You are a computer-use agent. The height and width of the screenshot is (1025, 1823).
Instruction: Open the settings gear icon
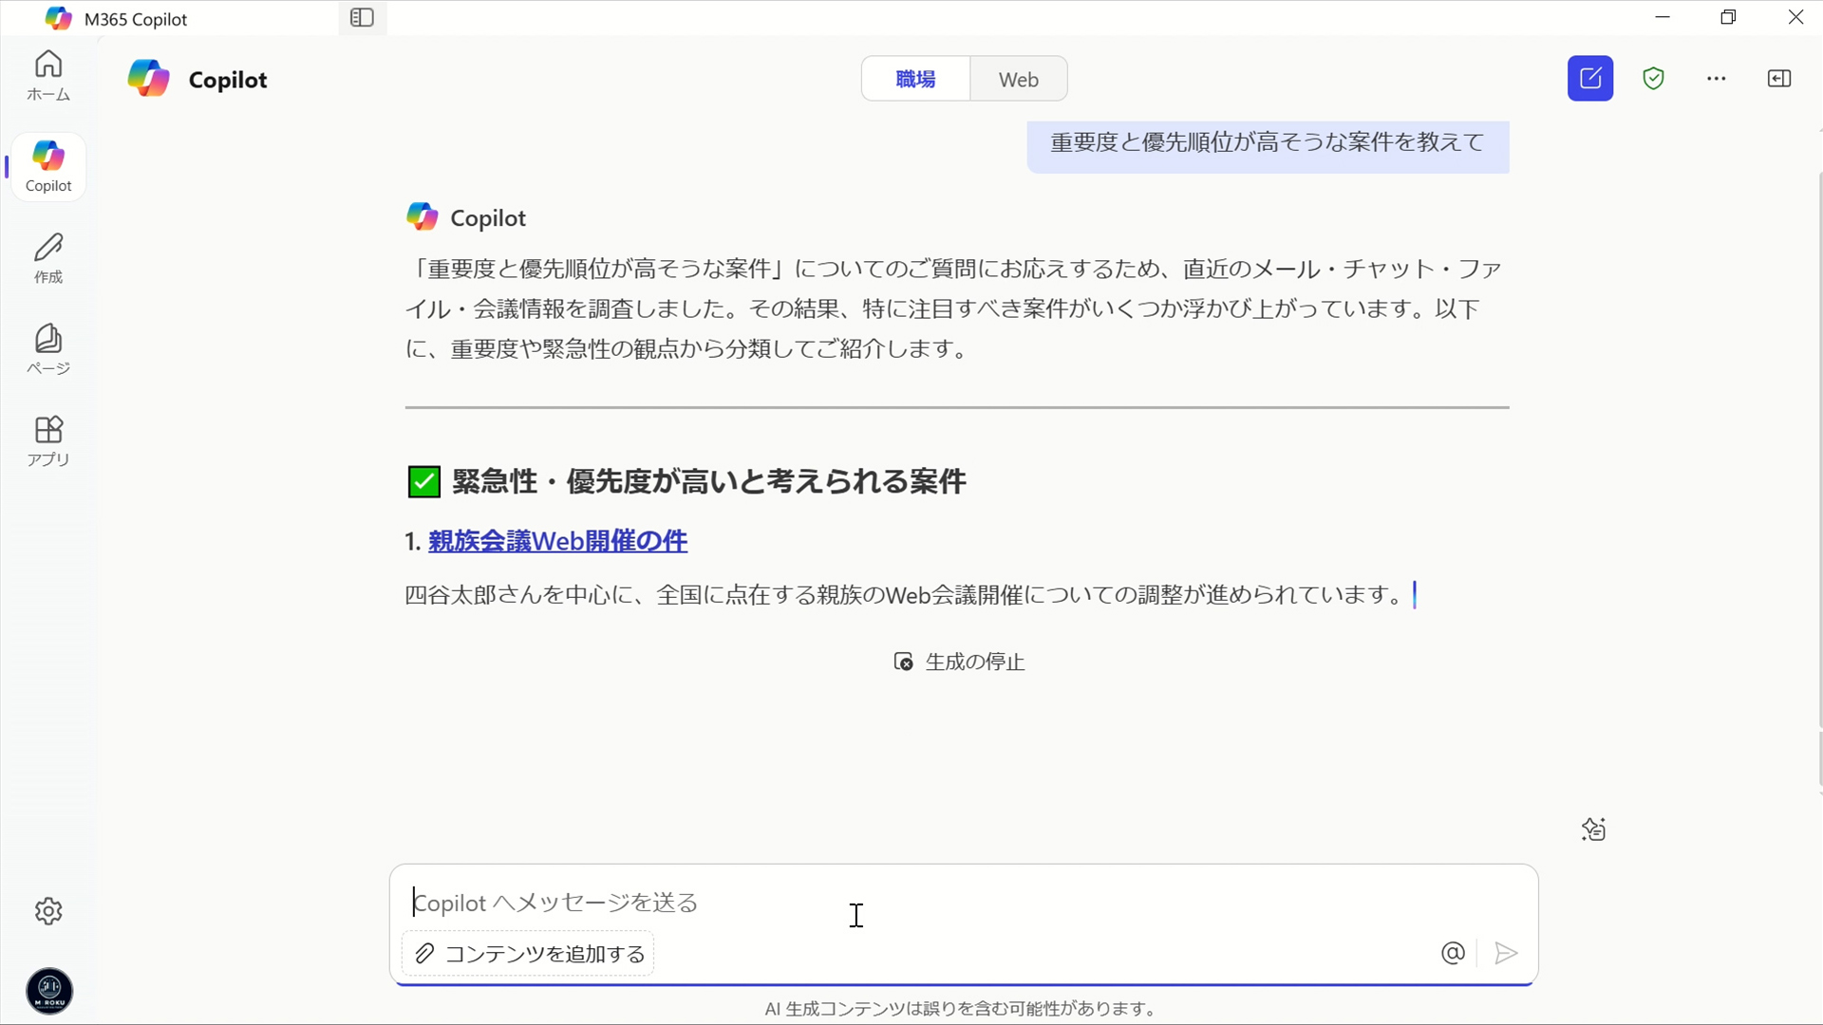(48, 911)
